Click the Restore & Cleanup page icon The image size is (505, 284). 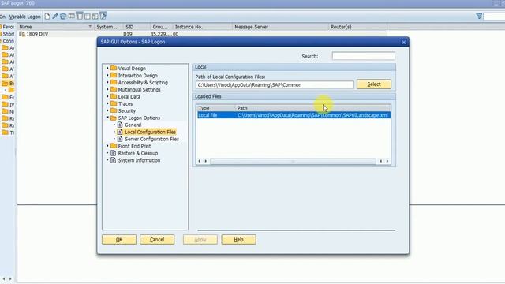click(114, 153)
